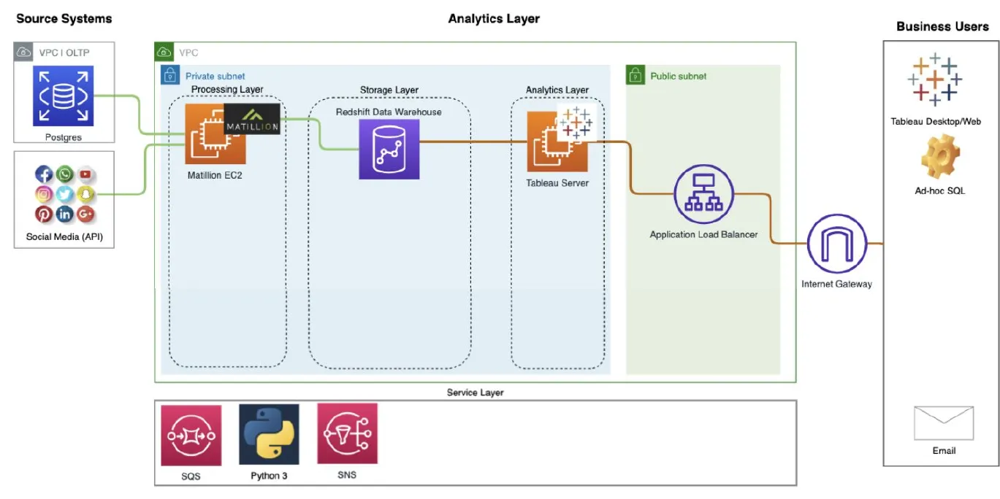Select the 'Python 3' caption
Viewport: 1000px width, 499px height.
(x=269, y=476)
